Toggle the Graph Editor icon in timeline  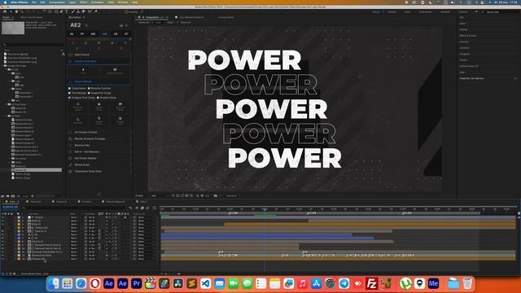(155, 208)
